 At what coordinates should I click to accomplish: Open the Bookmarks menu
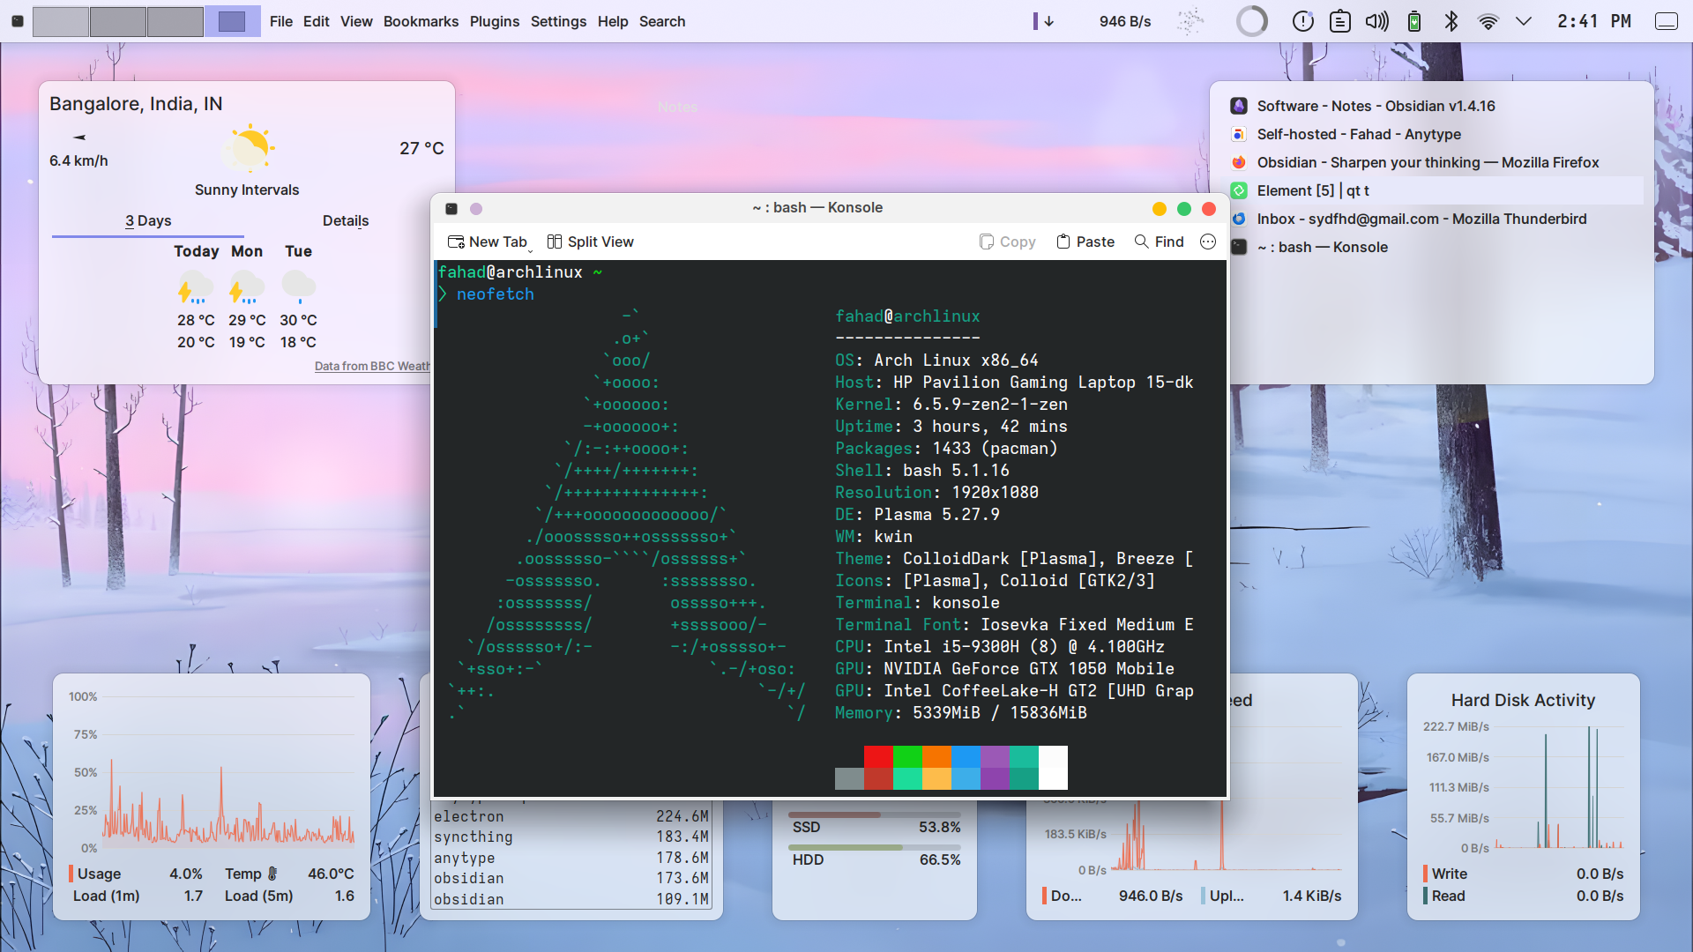421,21
